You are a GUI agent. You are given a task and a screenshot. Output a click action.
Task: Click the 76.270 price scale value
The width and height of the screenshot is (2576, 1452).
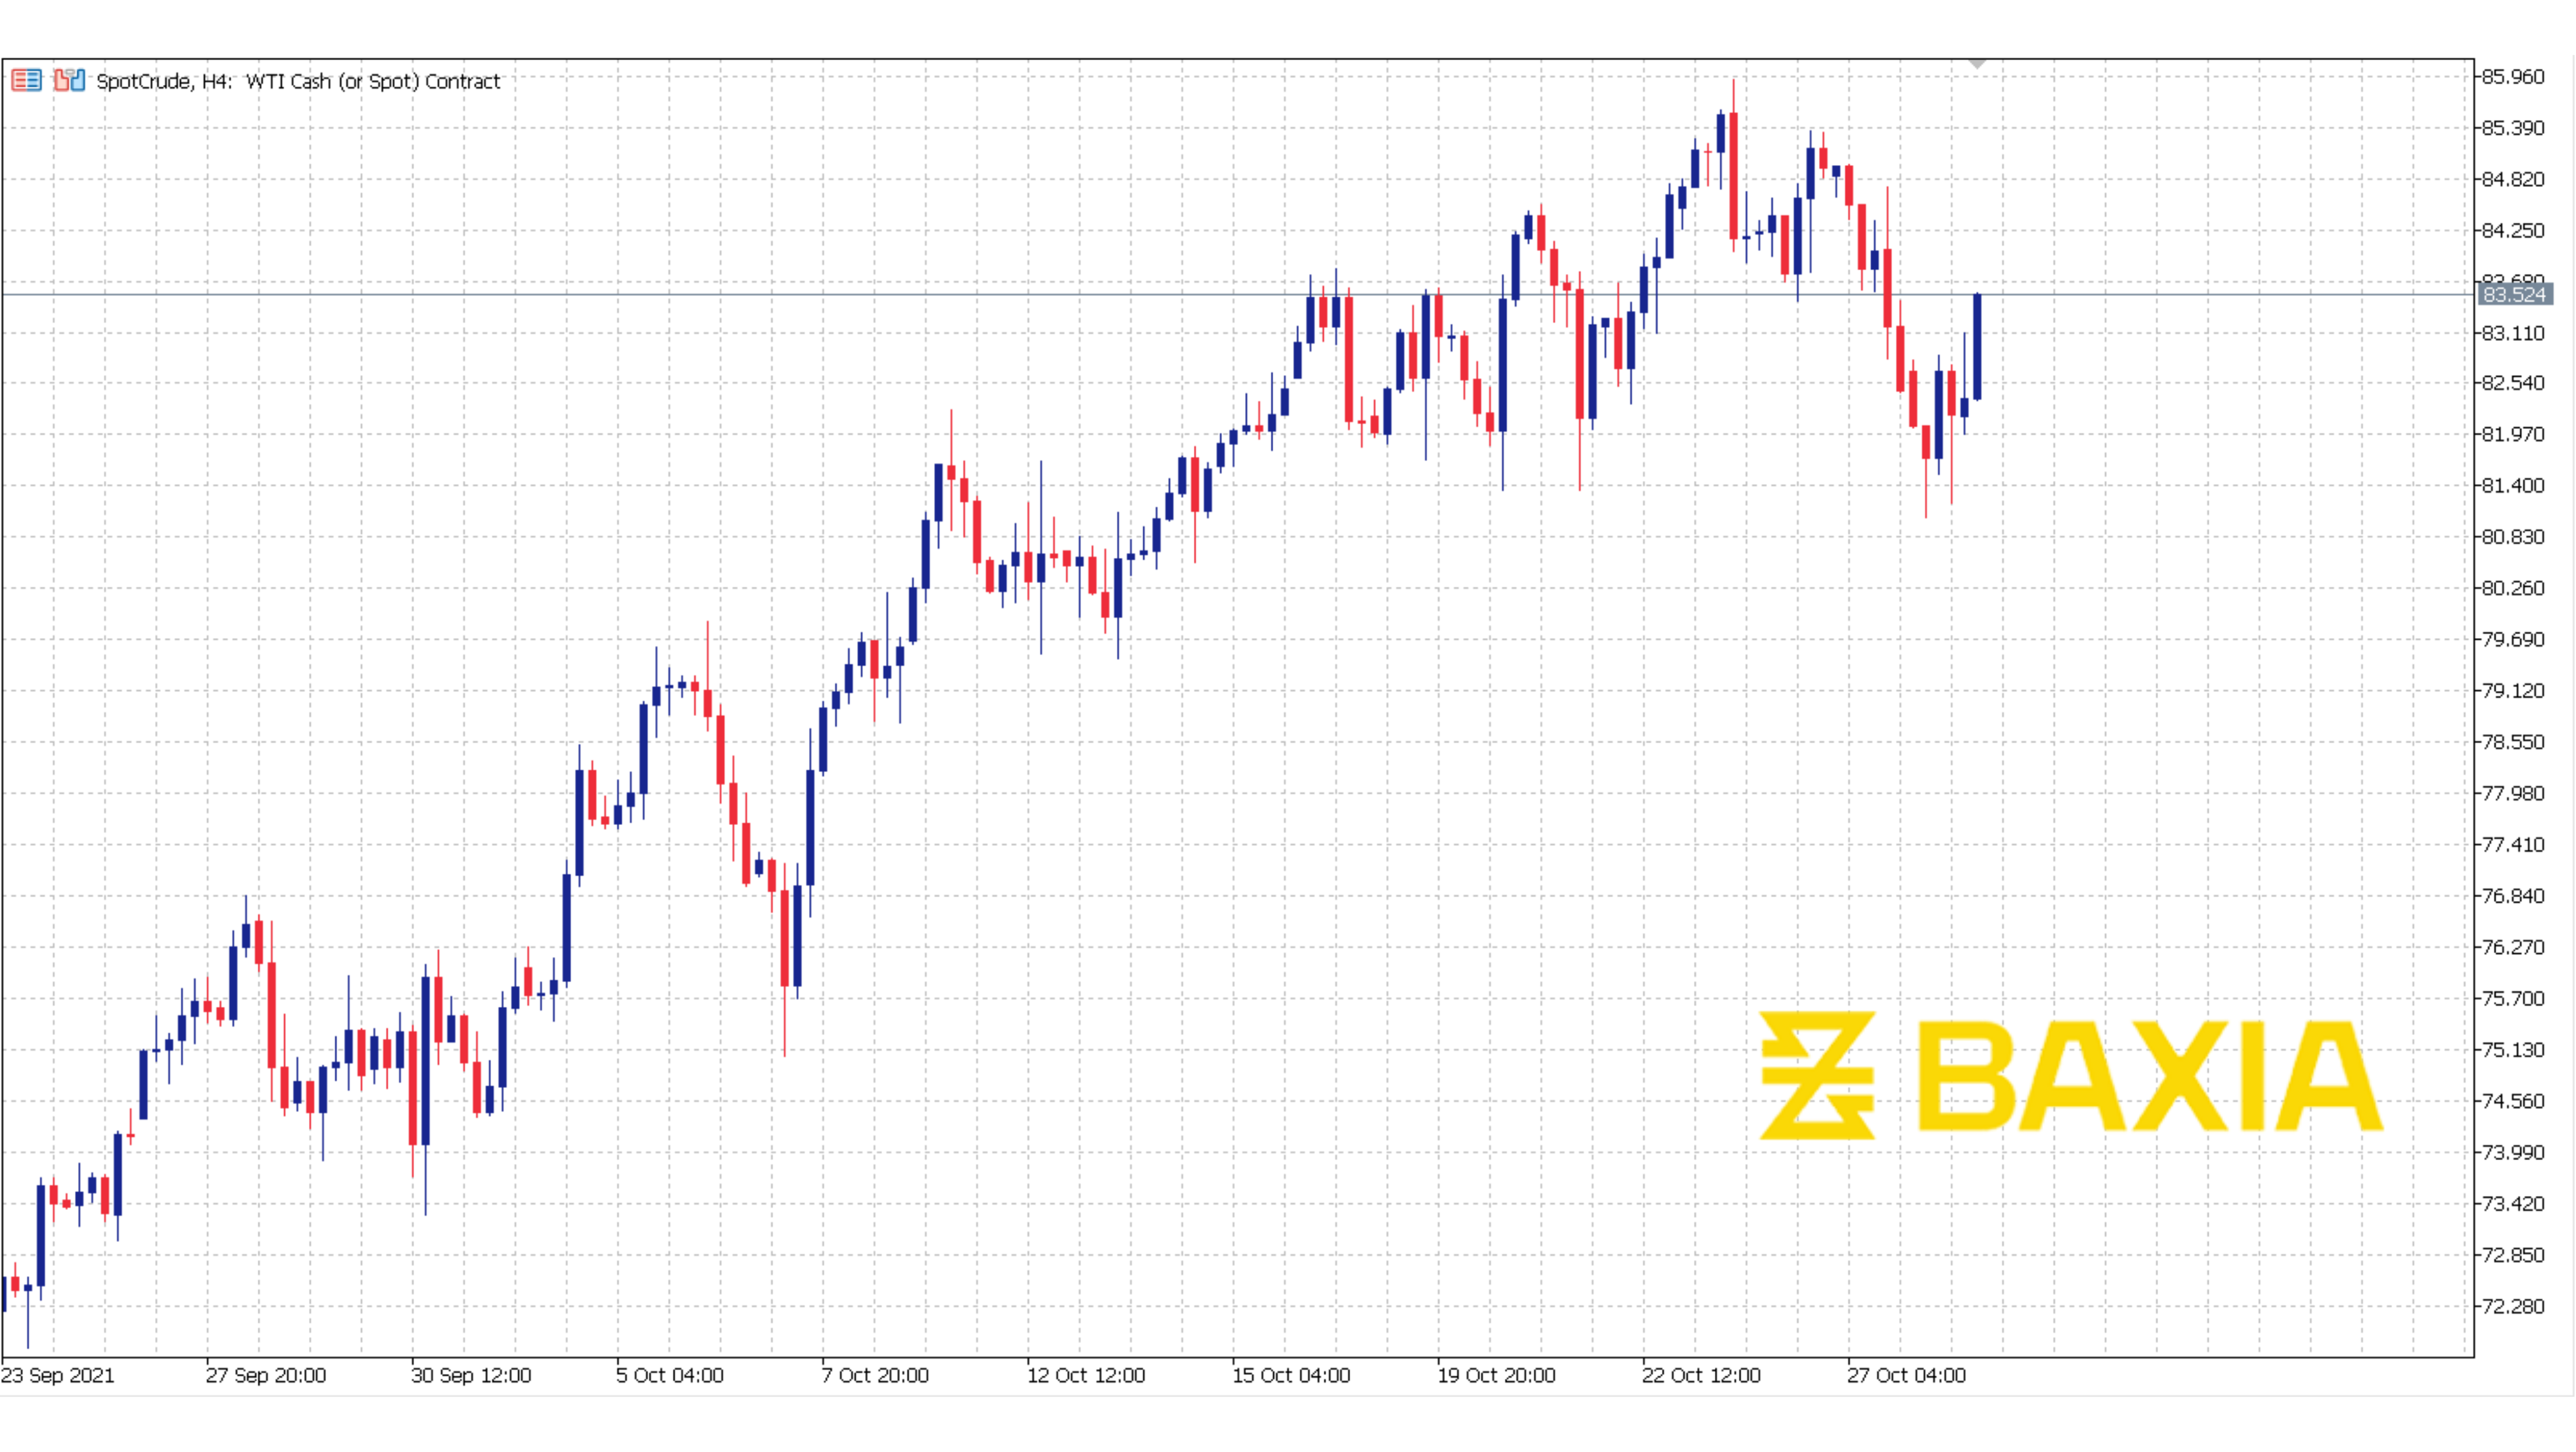point(2513,947)
